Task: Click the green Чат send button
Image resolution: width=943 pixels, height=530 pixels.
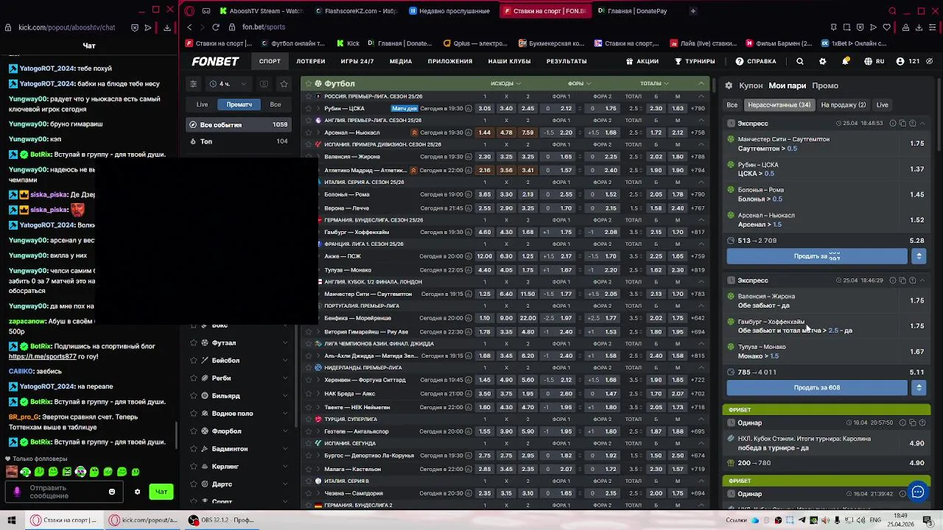Action: coord(161,492)
